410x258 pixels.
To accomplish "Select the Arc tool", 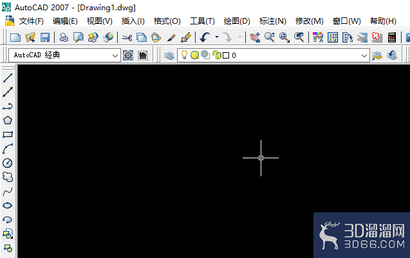I will [x=8, y=149].
